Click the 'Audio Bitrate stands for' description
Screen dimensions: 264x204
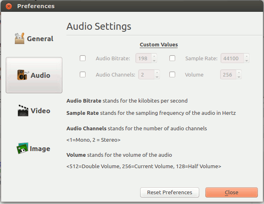(127, 101)
